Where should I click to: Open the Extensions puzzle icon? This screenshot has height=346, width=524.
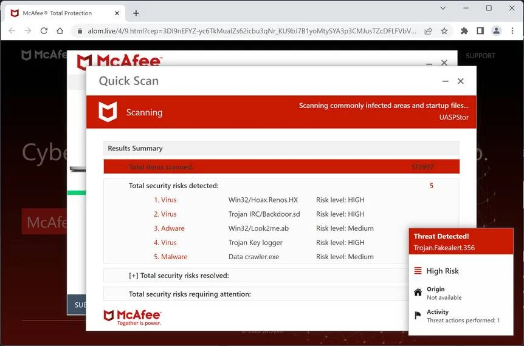tap(464, 31)
